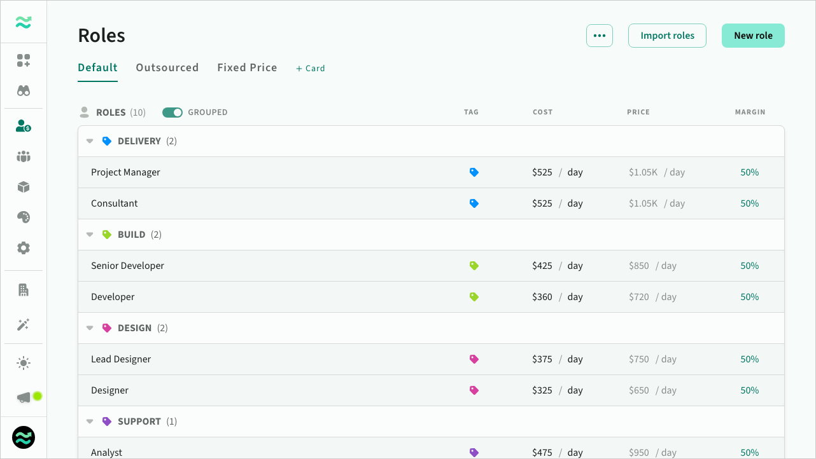Open the three-dot more options menu
The width and height of the screenshot is (816, 459).
point(600,36)
